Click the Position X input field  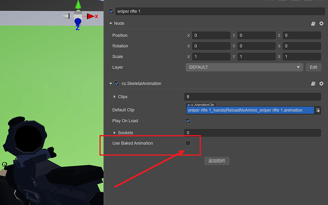[x=211, y=35]
